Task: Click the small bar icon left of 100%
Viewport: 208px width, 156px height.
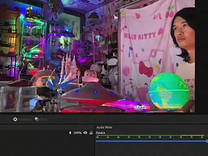Action: click(x=70, y=133)
